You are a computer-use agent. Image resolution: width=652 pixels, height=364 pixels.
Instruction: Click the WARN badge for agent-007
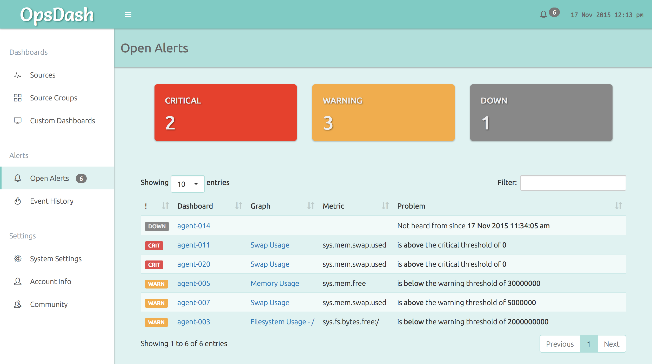pos(156,303)
